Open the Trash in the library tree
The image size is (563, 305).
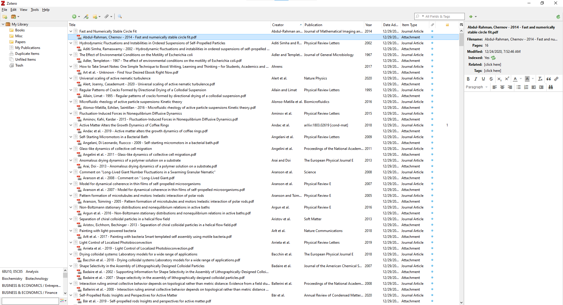(19, 65)
